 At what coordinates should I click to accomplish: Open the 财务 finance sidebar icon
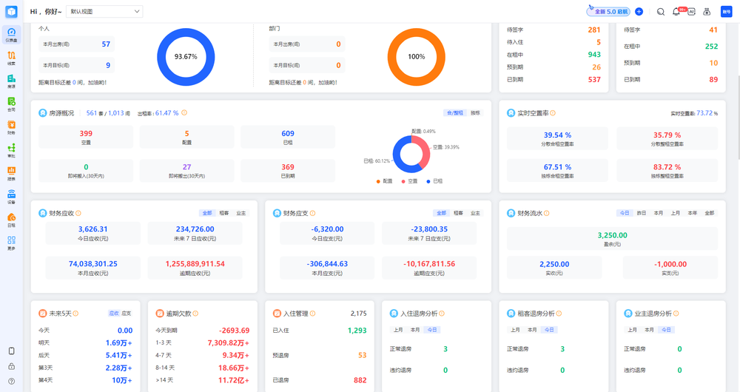pos(11,127)
